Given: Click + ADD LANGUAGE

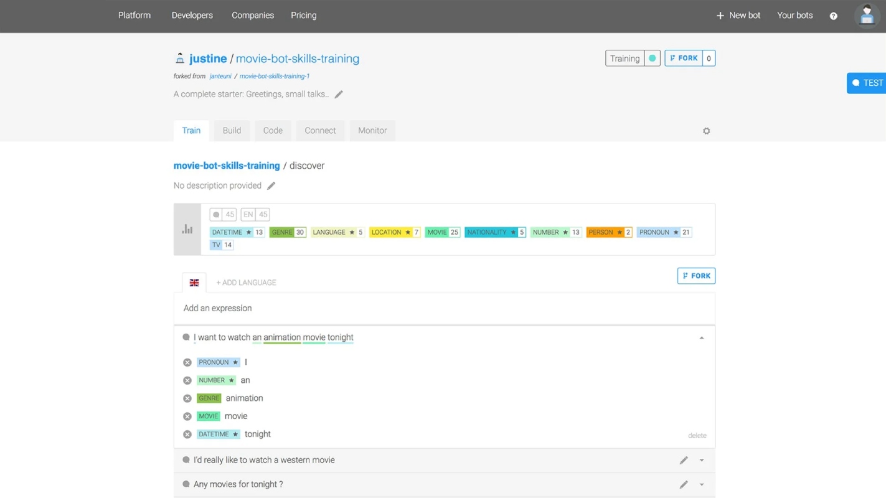Looking at the screenshot, I should (x=246, y=283).
